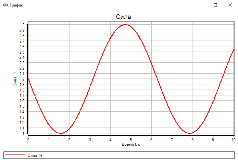Click the curve start point at t=0
The width and height of the screenshot is (238, 160).
(29, 79)
